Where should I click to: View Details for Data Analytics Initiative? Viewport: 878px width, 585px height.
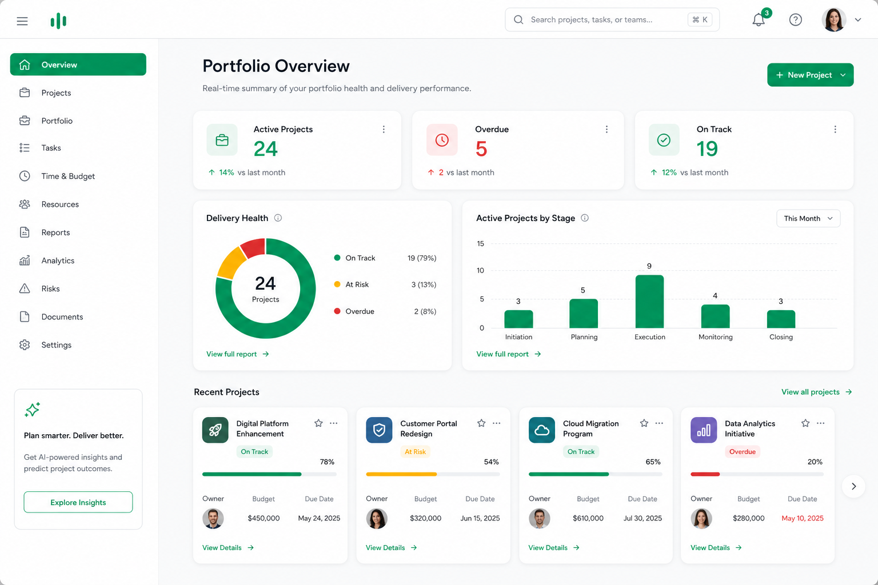pos(716,548)
